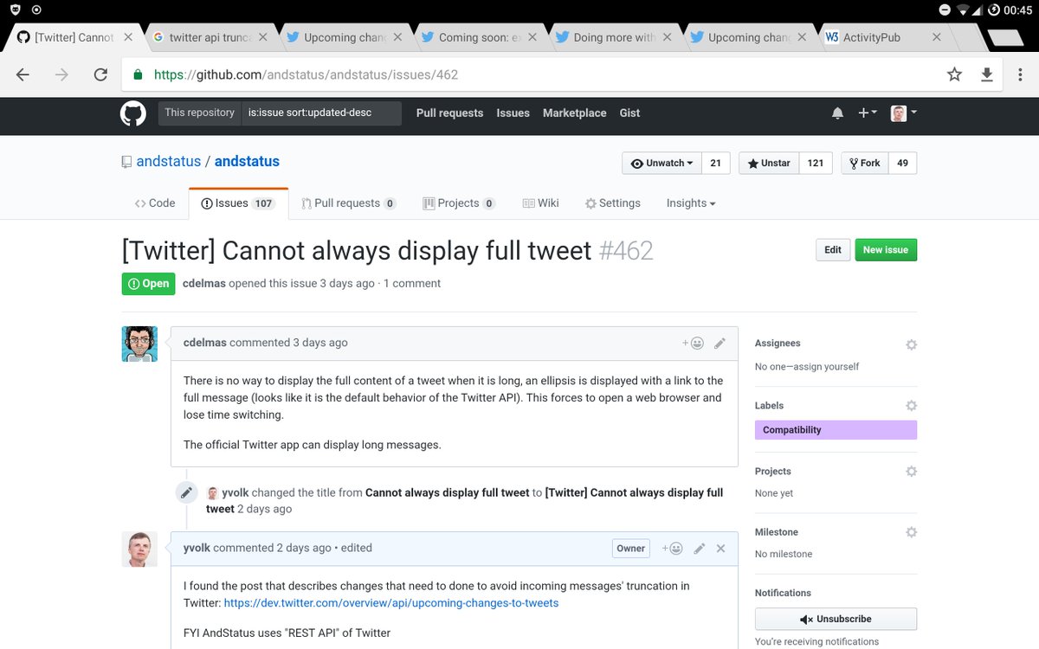
Task: Expand the plus create-new menu
Action: pos(867,113)
